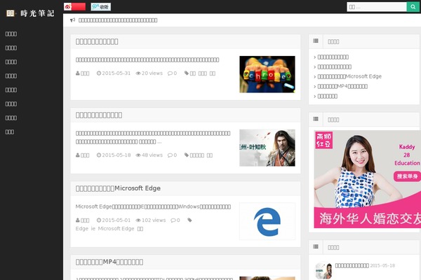Focus the search input field
The image size is (421, 280).
pyautogui.click(x=377, y=7)
